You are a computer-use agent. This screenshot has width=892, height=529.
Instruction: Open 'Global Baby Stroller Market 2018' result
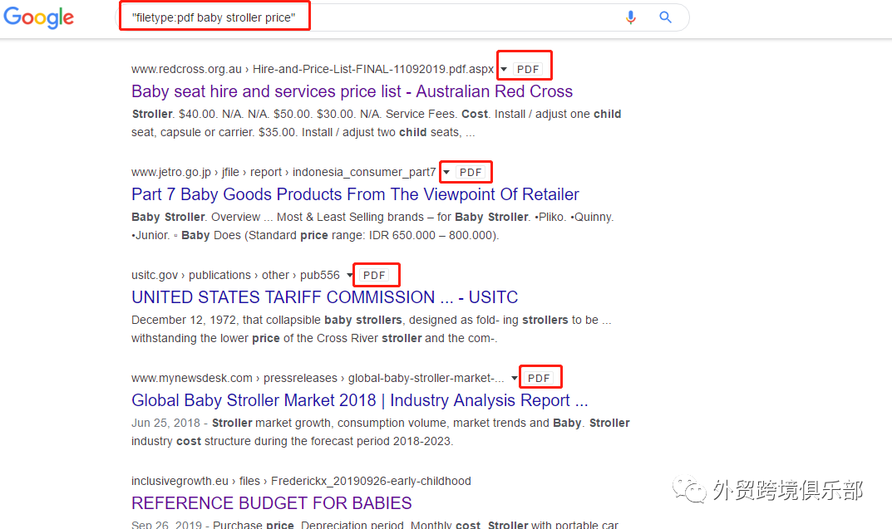click(x=359, y=400)
